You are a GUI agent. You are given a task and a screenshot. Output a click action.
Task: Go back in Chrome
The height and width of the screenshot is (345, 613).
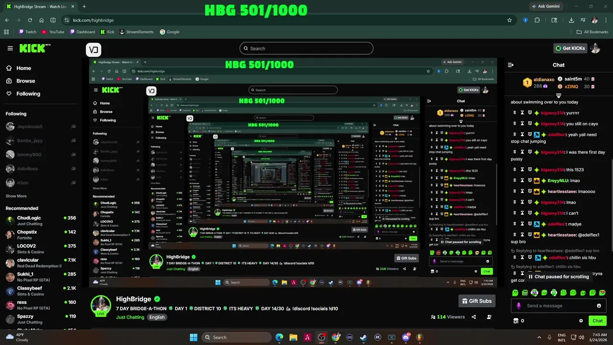coord(7,20)
